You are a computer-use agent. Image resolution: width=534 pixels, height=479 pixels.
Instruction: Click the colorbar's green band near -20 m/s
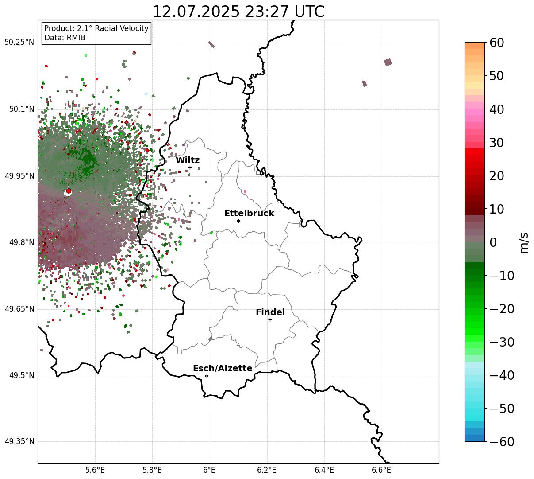click(475, 309)
